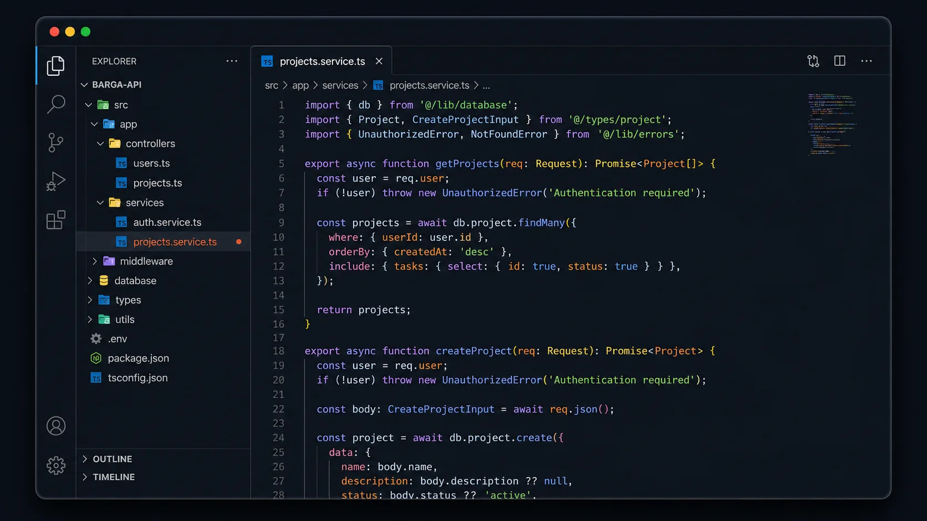Open users.ts in the file tree
The width and height of the screenshot is (927, 521).
[x=151, y=163]
